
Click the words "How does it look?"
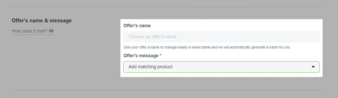coord(30,31)
